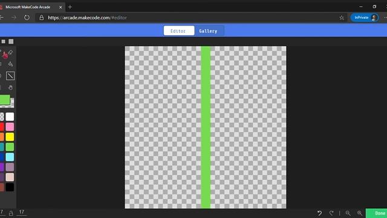
Task: Zoom in on the canvas
Action: (x=360, y=213)
